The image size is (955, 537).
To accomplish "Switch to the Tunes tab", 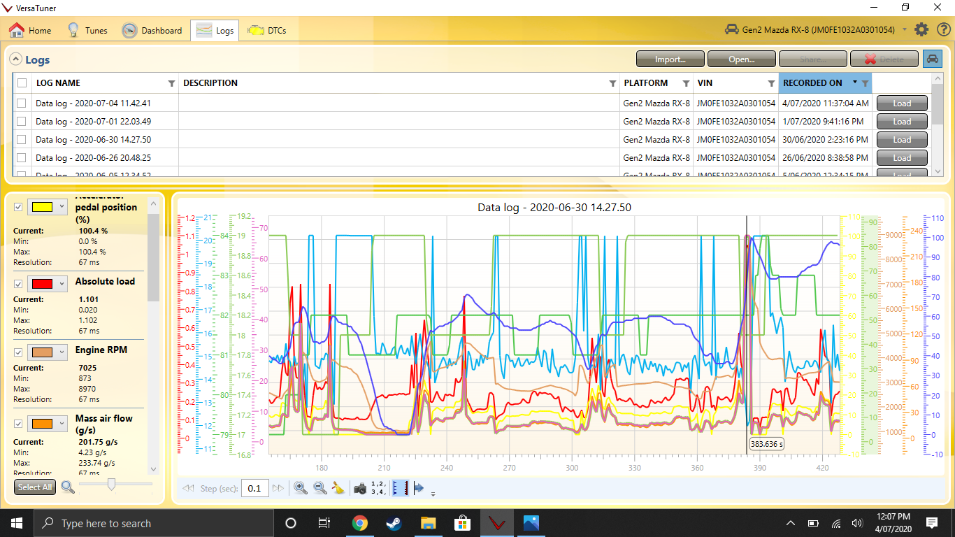I will coord(87,30).
